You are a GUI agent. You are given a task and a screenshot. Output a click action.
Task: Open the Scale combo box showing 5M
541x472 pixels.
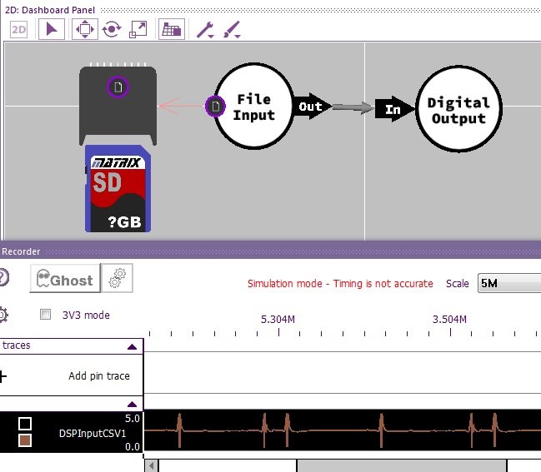click(x=508, y=284)
